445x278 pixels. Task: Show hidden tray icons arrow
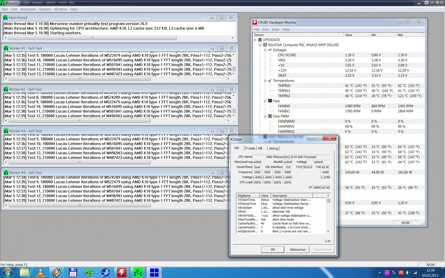[x=380, y=273]
